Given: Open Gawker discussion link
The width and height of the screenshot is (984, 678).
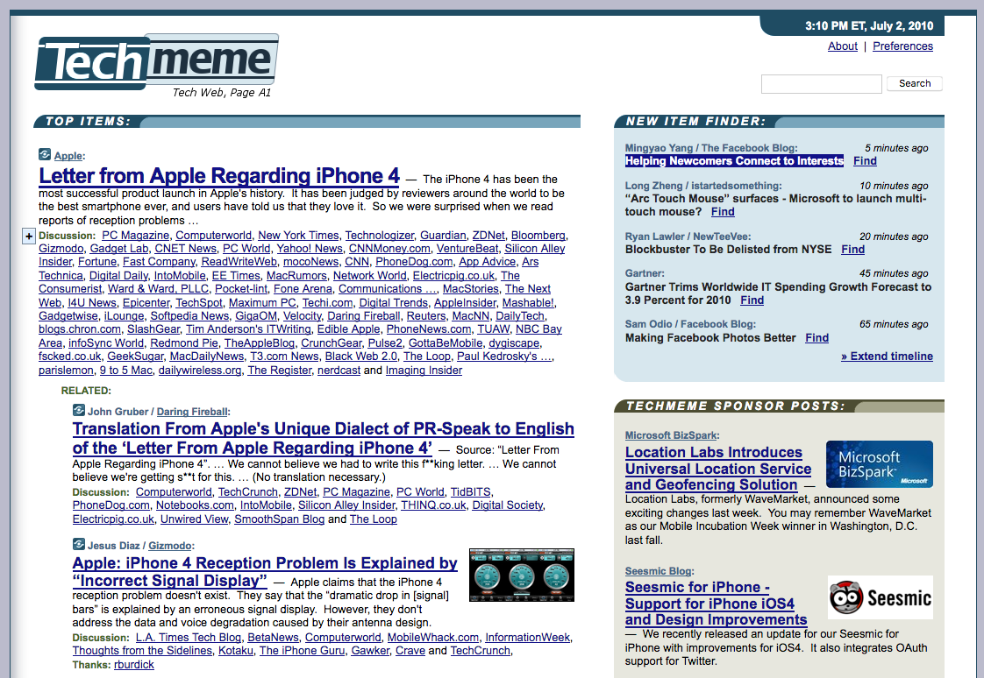Looking at the screenshot, I should pos(369,651).
